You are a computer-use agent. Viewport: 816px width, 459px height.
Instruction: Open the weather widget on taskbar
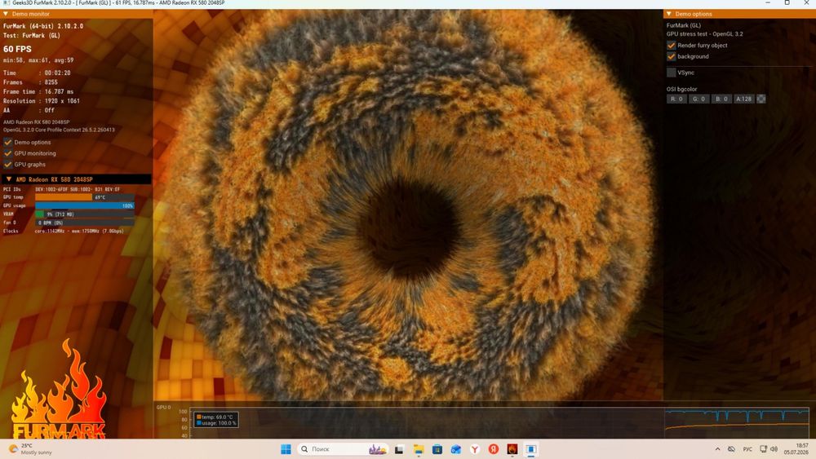[x=30, y=449]
